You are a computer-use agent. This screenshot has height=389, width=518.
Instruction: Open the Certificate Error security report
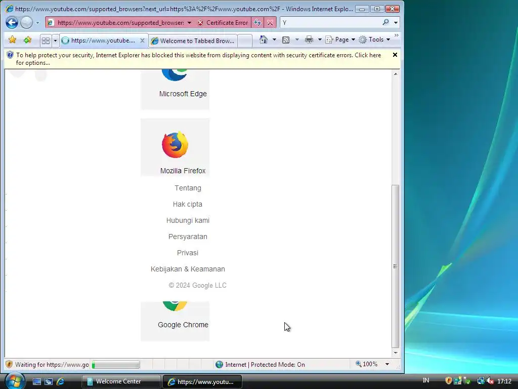(x=223, y=22)
